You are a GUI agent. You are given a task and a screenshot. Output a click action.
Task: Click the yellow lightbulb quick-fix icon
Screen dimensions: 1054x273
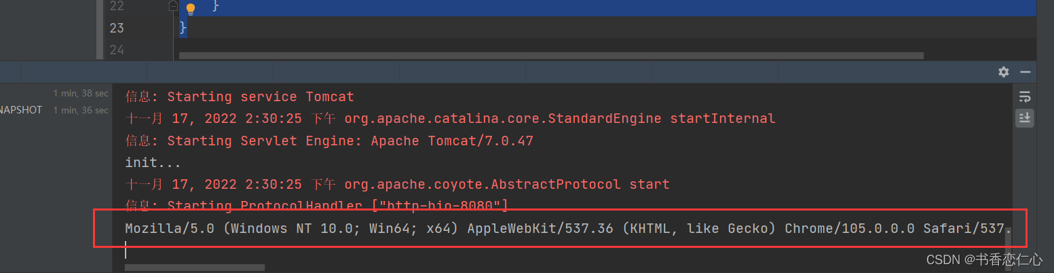191,9
